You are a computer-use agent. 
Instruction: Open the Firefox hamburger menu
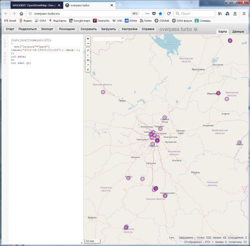pyautogui.click(x=244, y=14)
